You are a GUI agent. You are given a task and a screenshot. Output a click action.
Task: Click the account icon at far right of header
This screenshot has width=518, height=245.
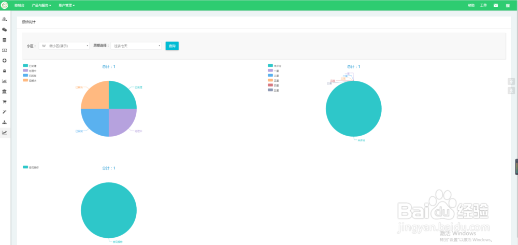pyautogui.click(x=508, y=5)
